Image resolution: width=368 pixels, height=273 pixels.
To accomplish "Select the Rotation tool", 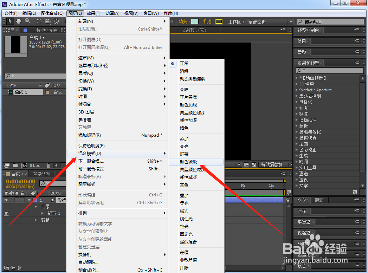I will [x=39, y=21].
